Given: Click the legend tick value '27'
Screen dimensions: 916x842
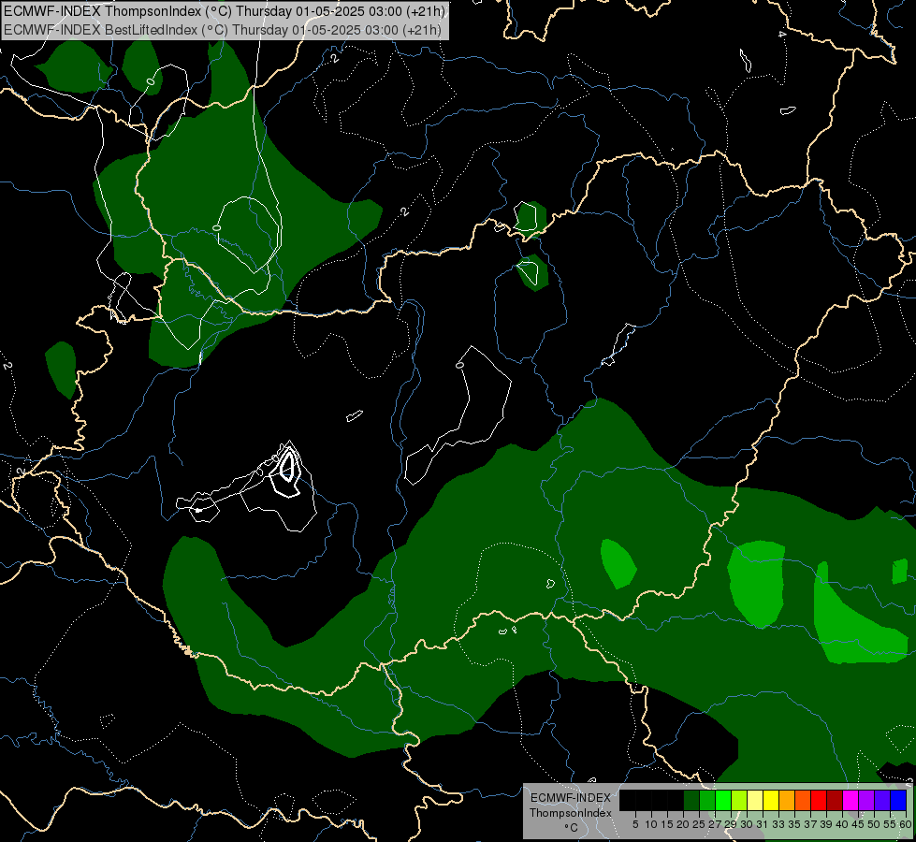Looking at the screenshot, I should [715, 824].
